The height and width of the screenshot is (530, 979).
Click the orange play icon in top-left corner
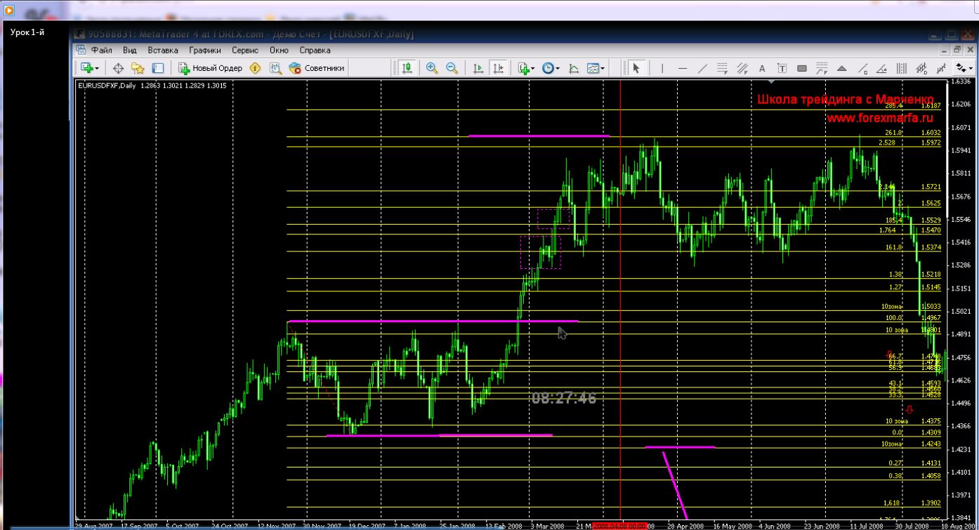click(9, 9)
